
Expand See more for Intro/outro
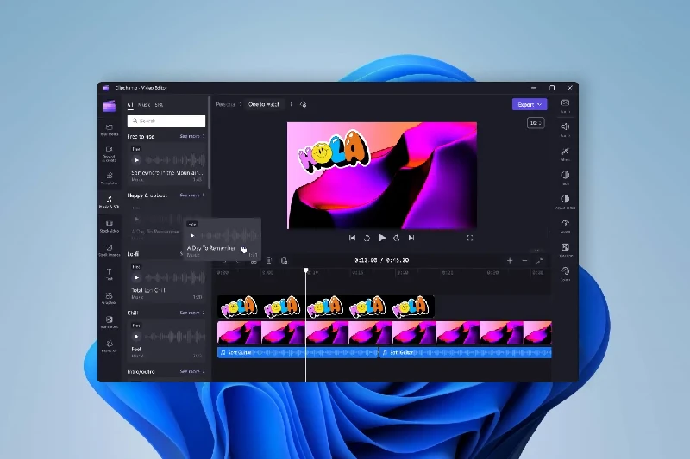(191, 372)
